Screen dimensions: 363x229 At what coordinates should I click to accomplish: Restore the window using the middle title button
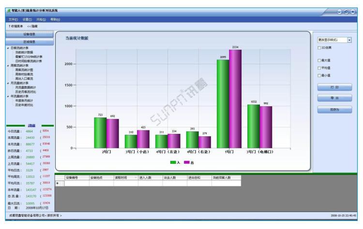click(x=347, y=11)
